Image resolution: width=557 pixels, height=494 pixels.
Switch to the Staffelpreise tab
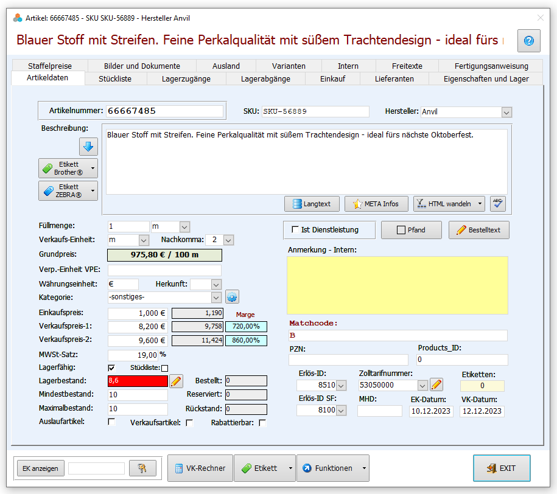[x=50, y=66]
